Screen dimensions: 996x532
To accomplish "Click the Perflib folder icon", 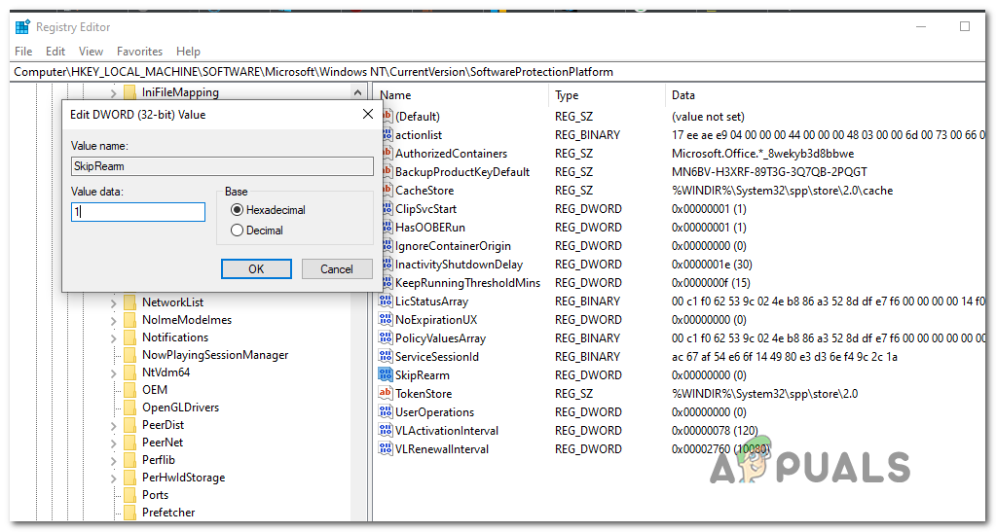I will [130, 460].
